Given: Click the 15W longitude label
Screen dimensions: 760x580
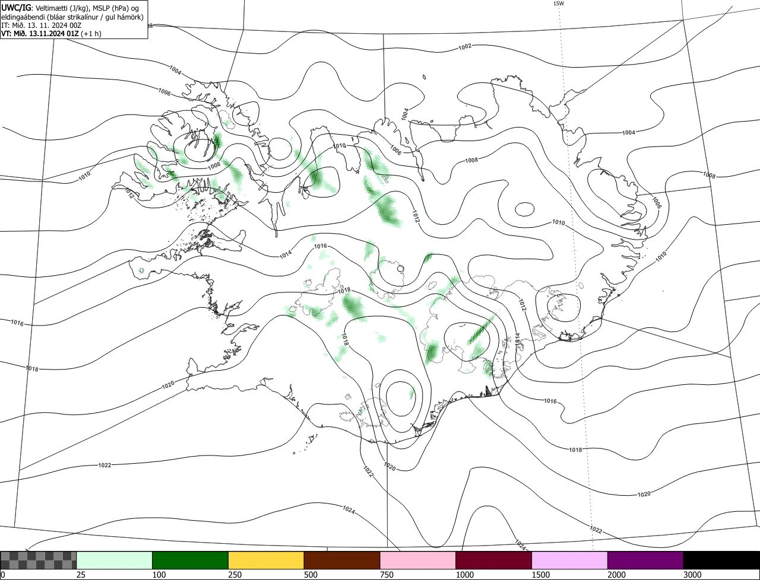Looking at the screenshot, I should [558, 4].
